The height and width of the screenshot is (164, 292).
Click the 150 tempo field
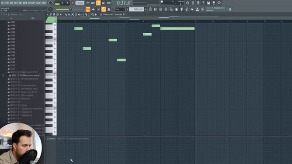click(80, 3)
